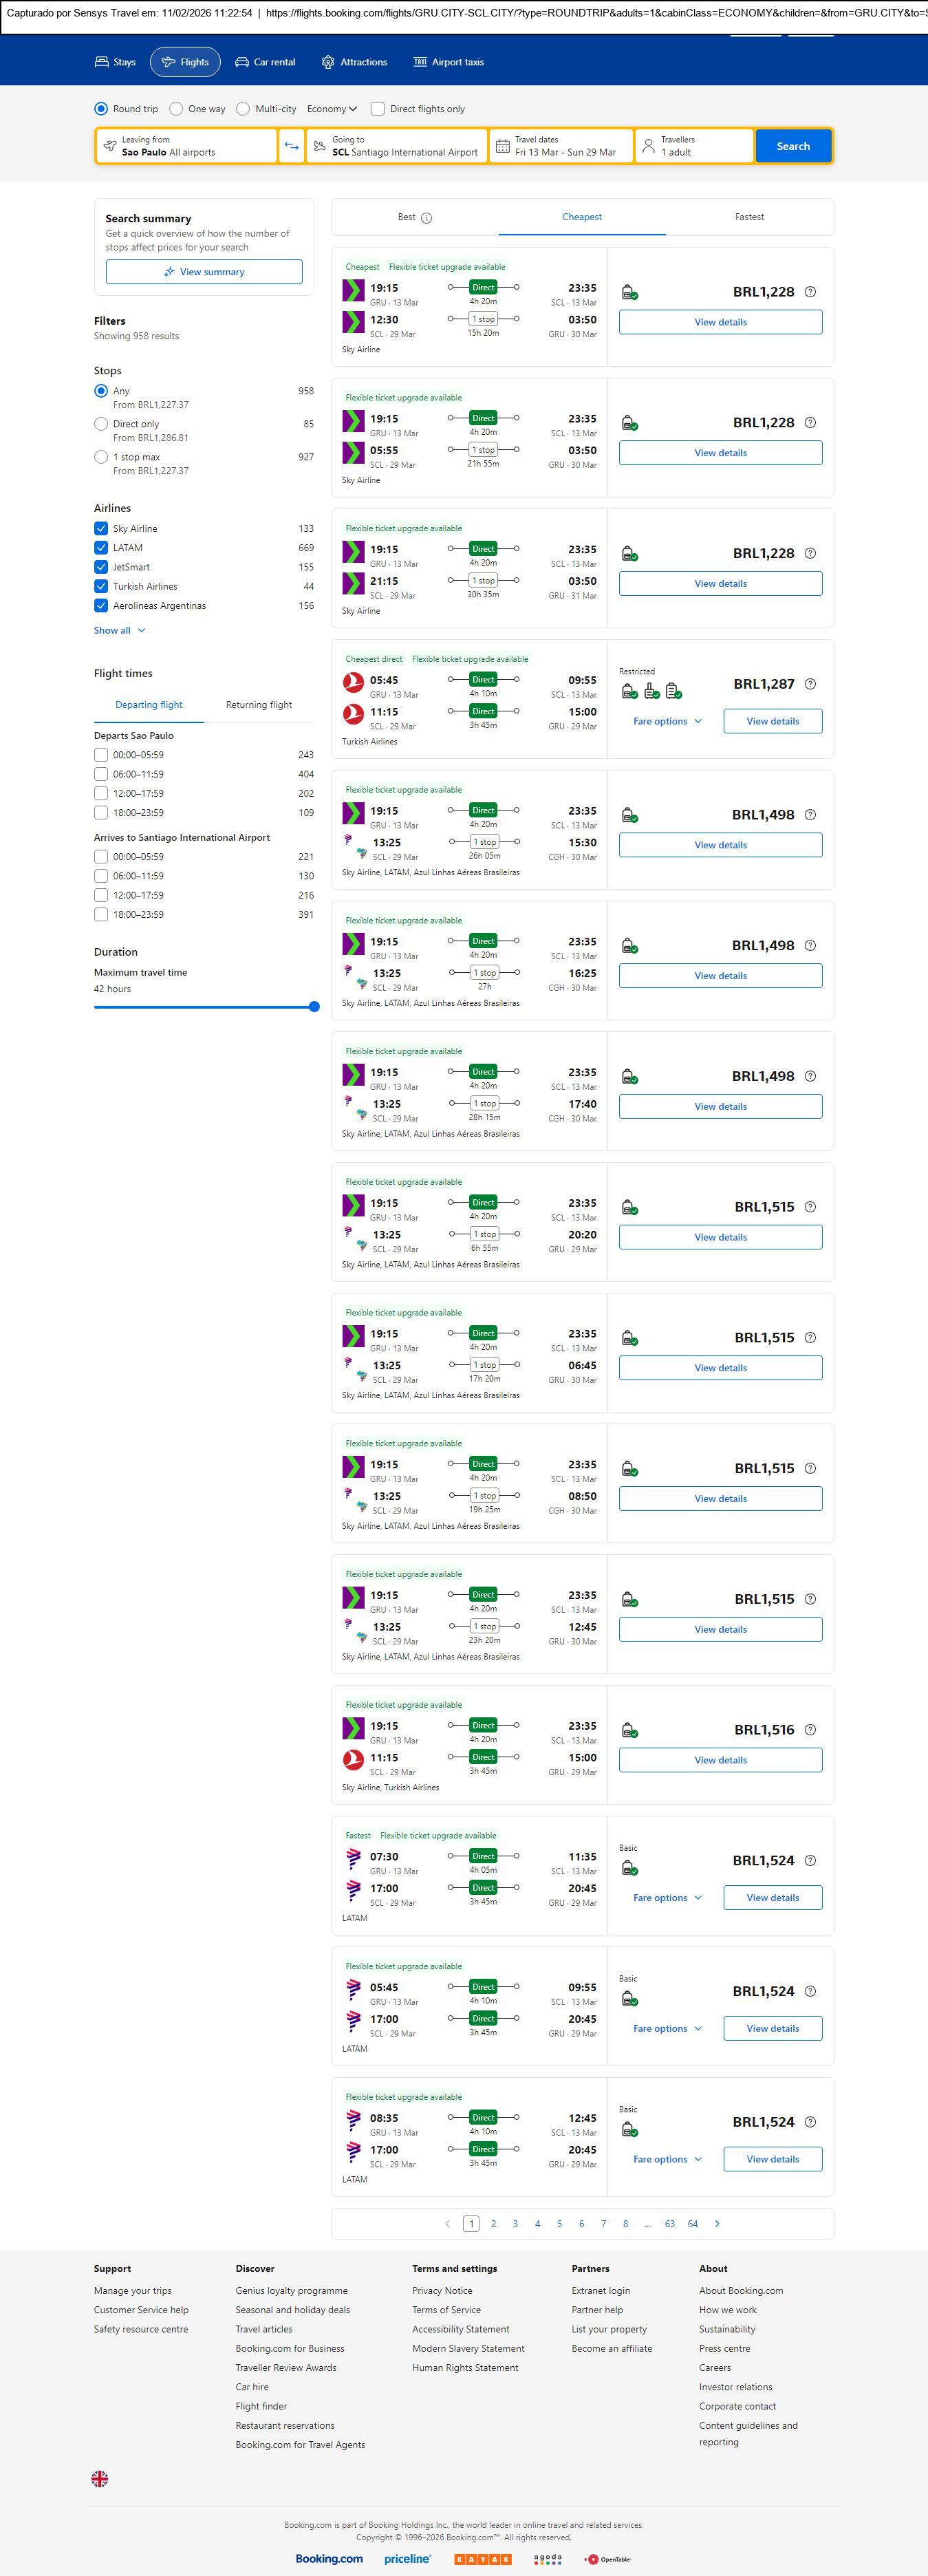Enable the Direct flights only checkbox

click(378, 109)
